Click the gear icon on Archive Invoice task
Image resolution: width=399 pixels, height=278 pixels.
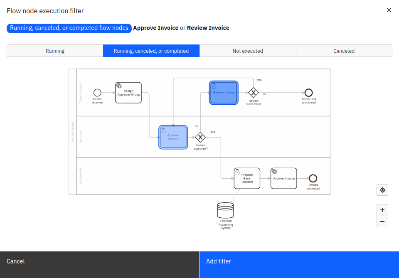coord(274,171)
